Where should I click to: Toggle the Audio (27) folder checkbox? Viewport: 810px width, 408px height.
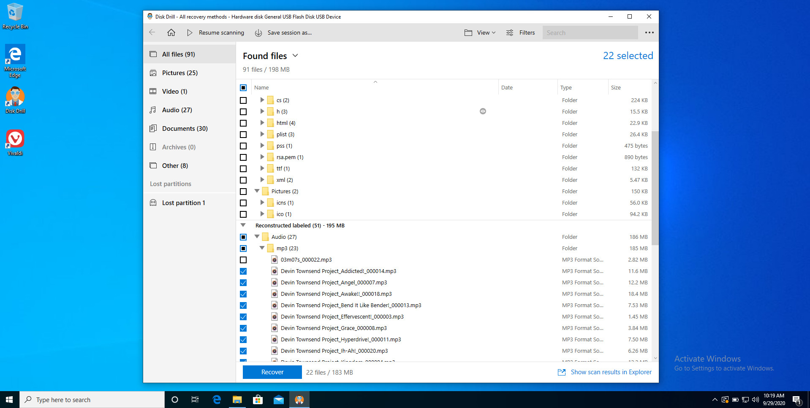243,237
